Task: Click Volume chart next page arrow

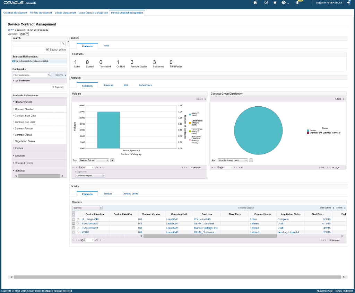Action: click(x=101, y=167)
